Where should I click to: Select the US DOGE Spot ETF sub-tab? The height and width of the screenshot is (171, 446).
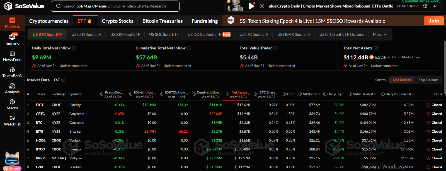[x=209, y=34]
